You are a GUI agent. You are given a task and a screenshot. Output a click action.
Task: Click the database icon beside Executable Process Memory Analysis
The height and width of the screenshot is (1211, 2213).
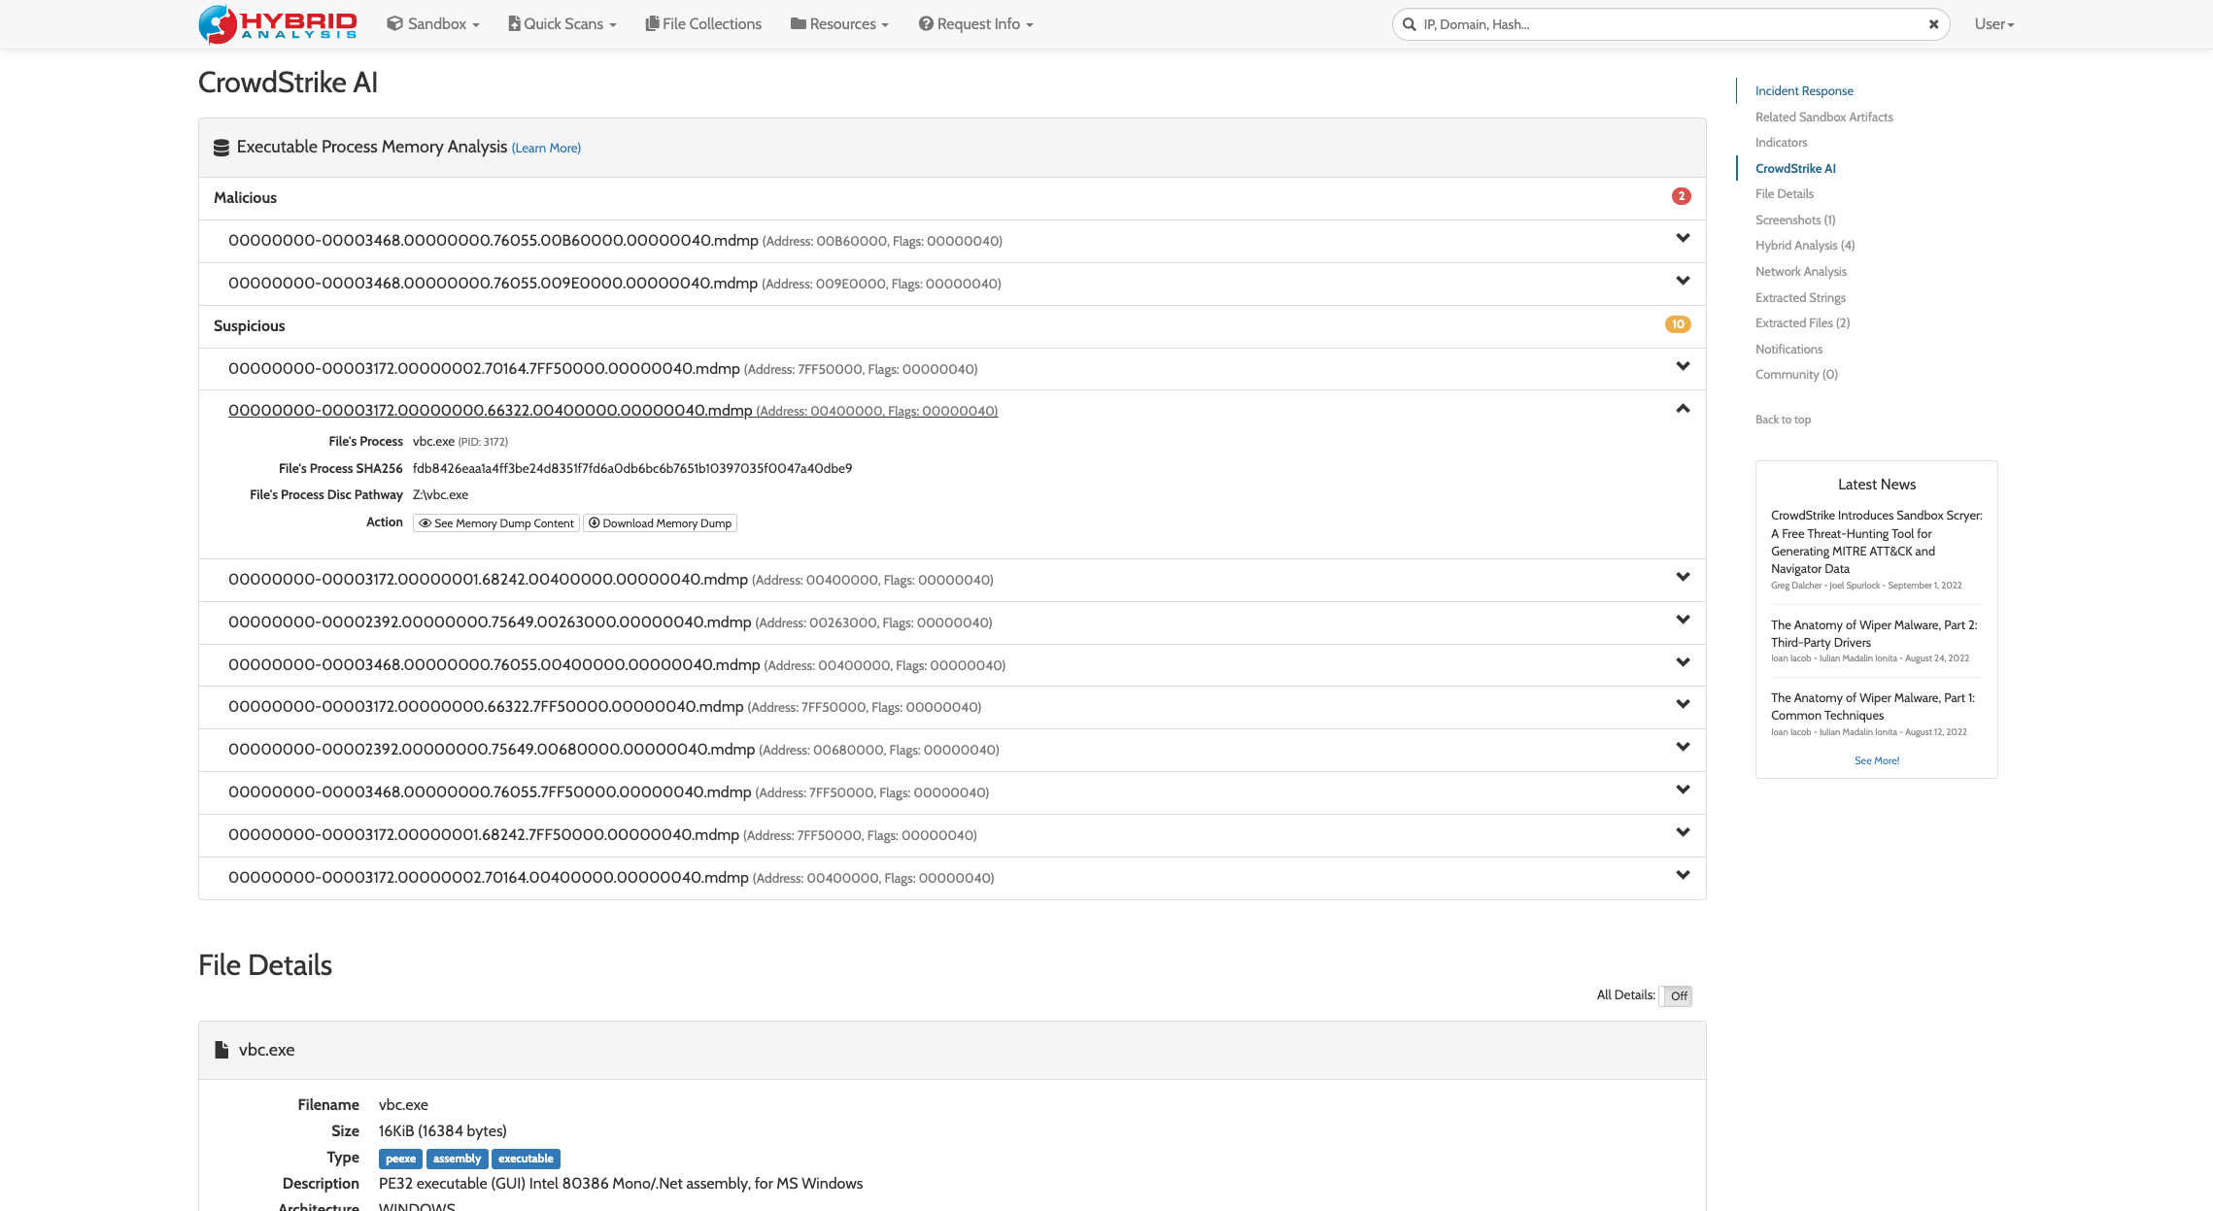[x=221, y=147]
